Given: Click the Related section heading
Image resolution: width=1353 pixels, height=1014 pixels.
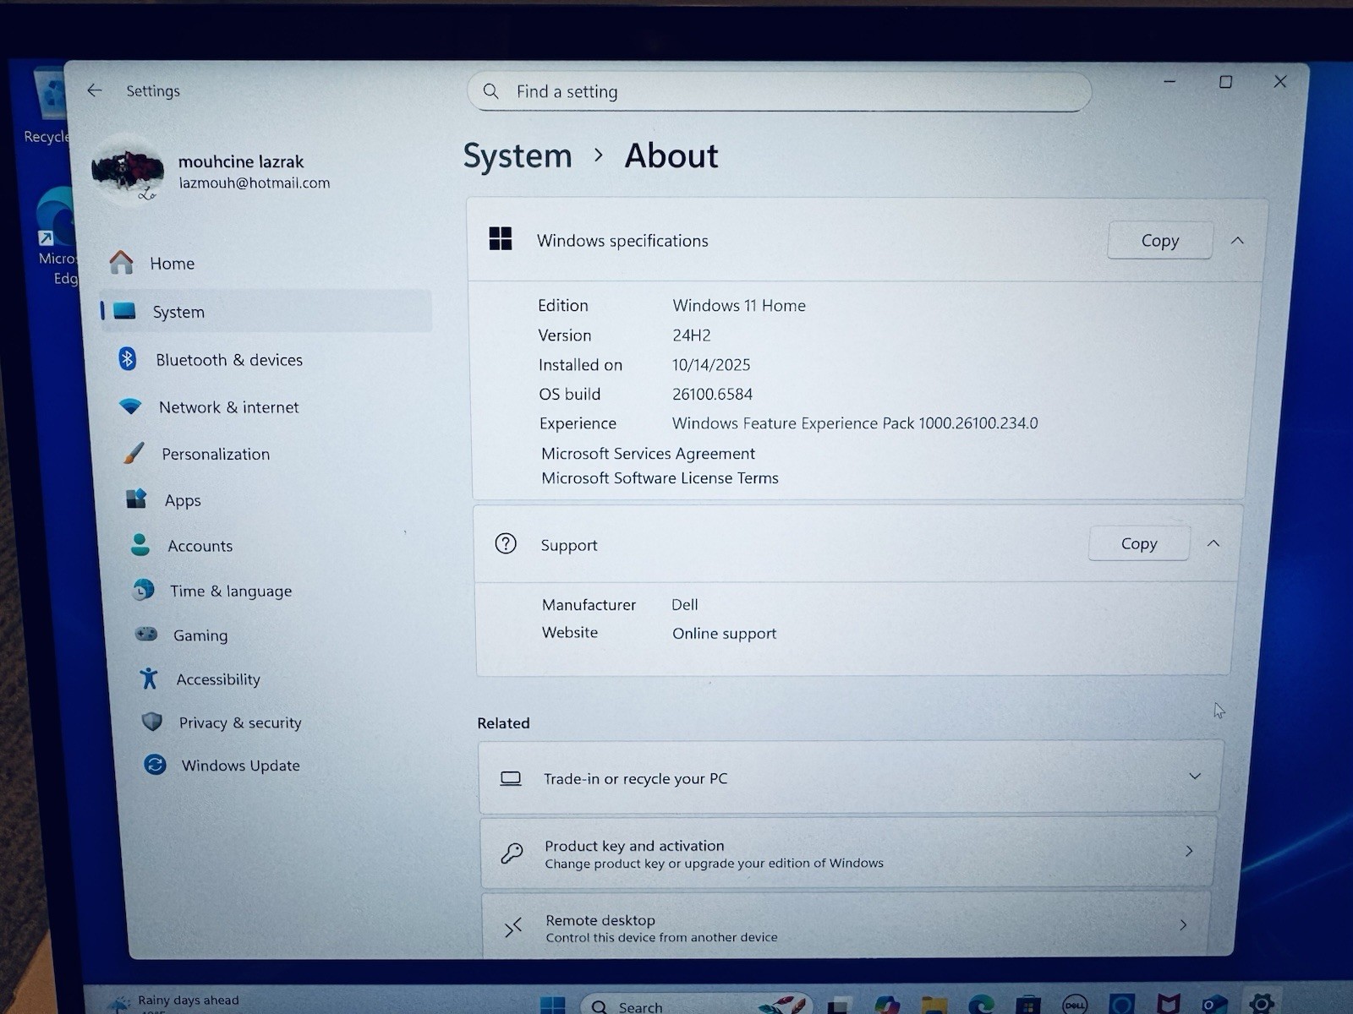Looking at the screenshot, I should coord(503,723).
